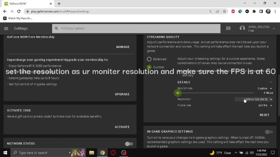The image size is (280, 157).
Task: Click the STREAMING QUALITY heading
Action: coord(163,37)
